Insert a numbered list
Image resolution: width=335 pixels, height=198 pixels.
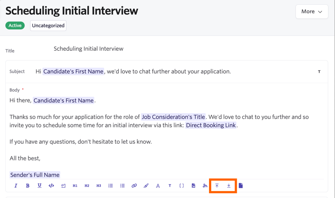(111, 186)
